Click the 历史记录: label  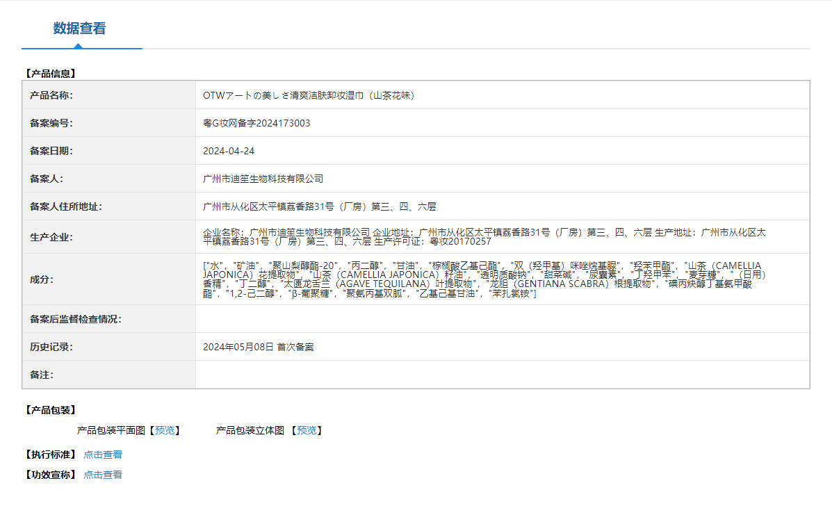click(51, 347)
